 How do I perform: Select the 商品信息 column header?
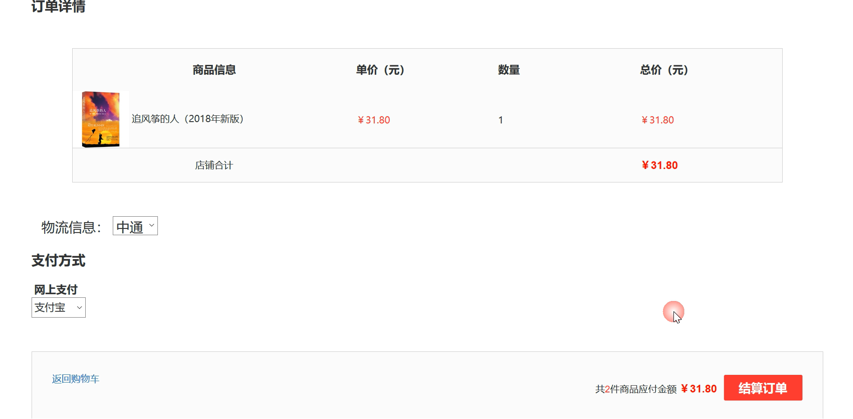[214, 70]
